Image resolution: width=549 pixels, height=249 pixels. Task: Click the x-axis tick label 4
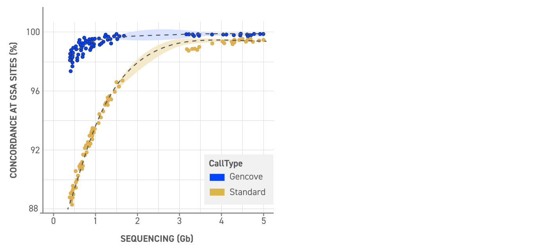pos(221,221)
